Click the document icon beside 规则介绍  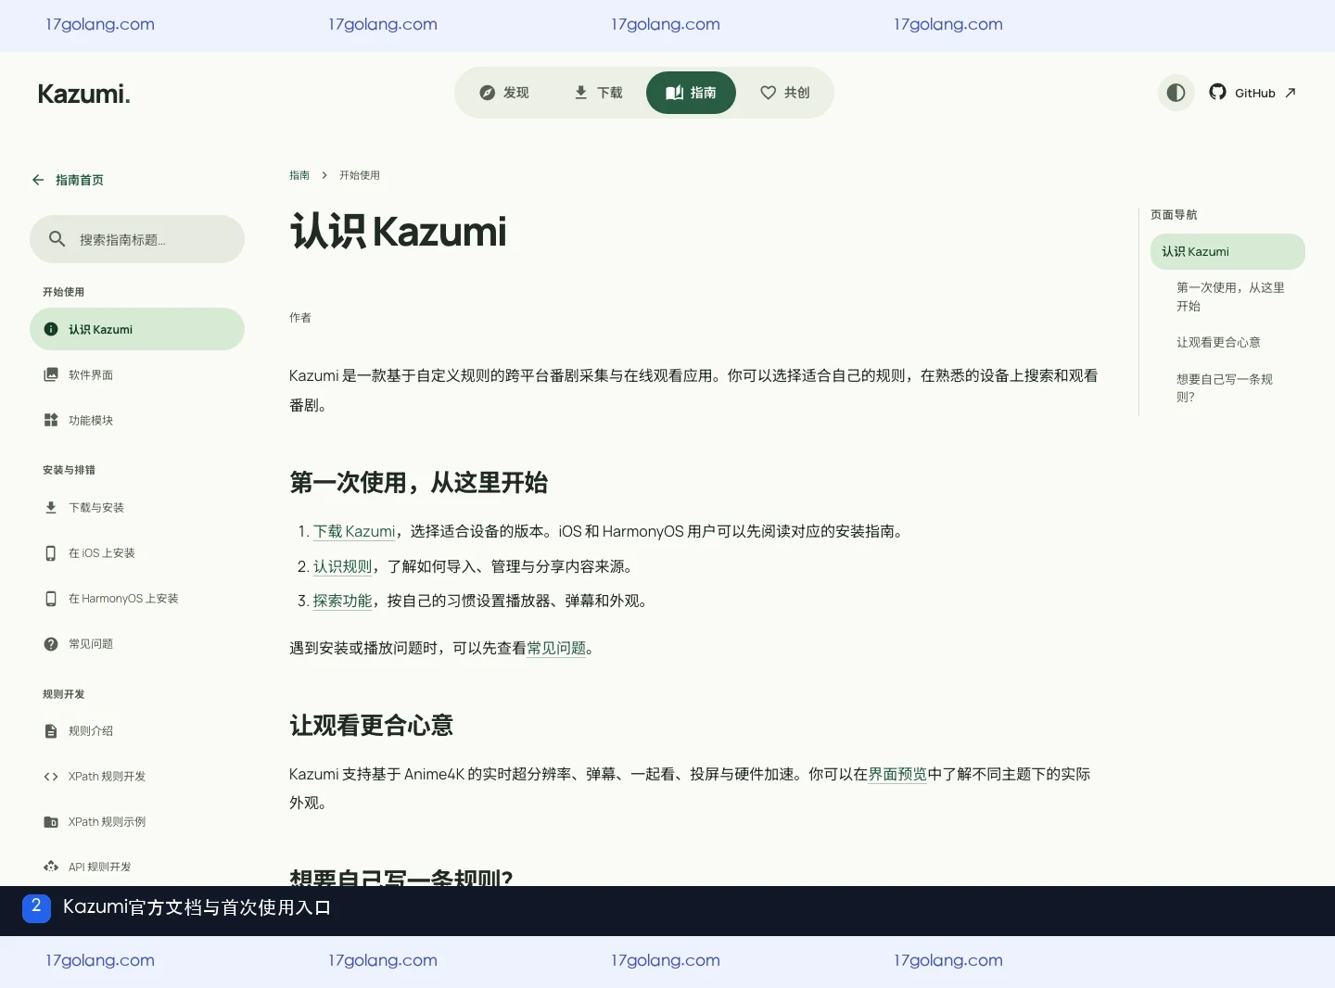point(51,731)
